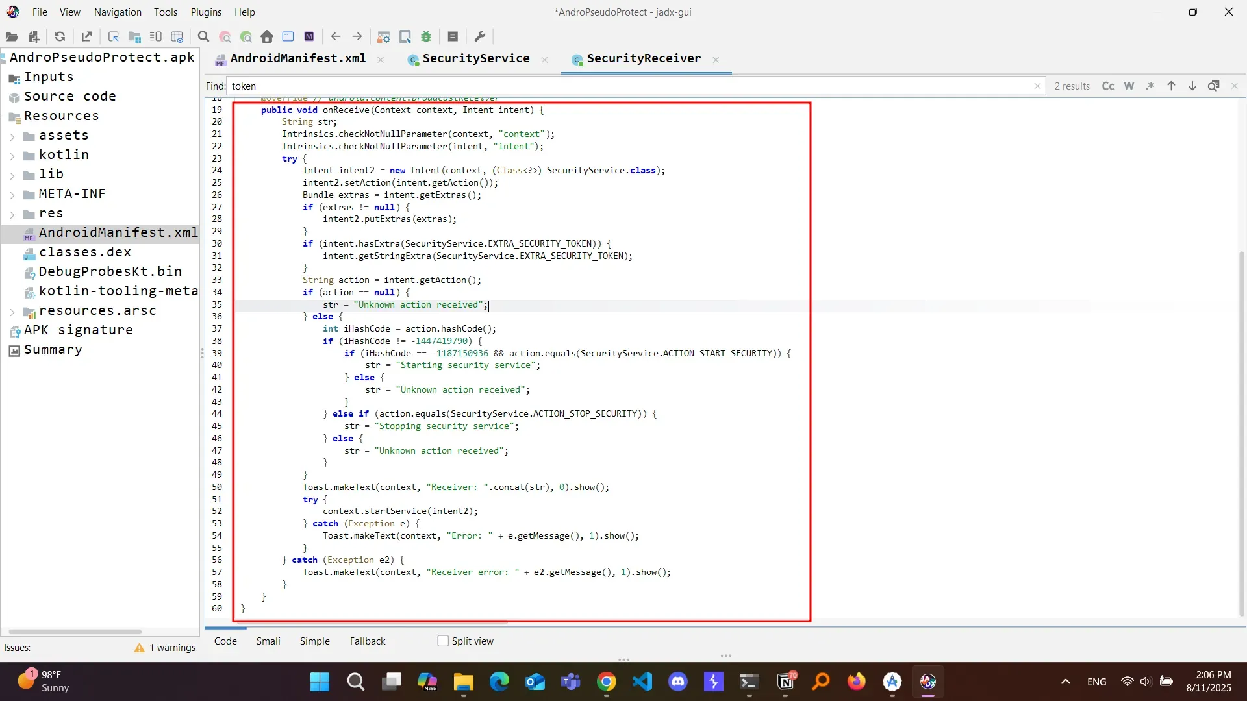Toggle the Cc match case option
The width and height of the screenshot is (1247, 701).
[1108, 86]
